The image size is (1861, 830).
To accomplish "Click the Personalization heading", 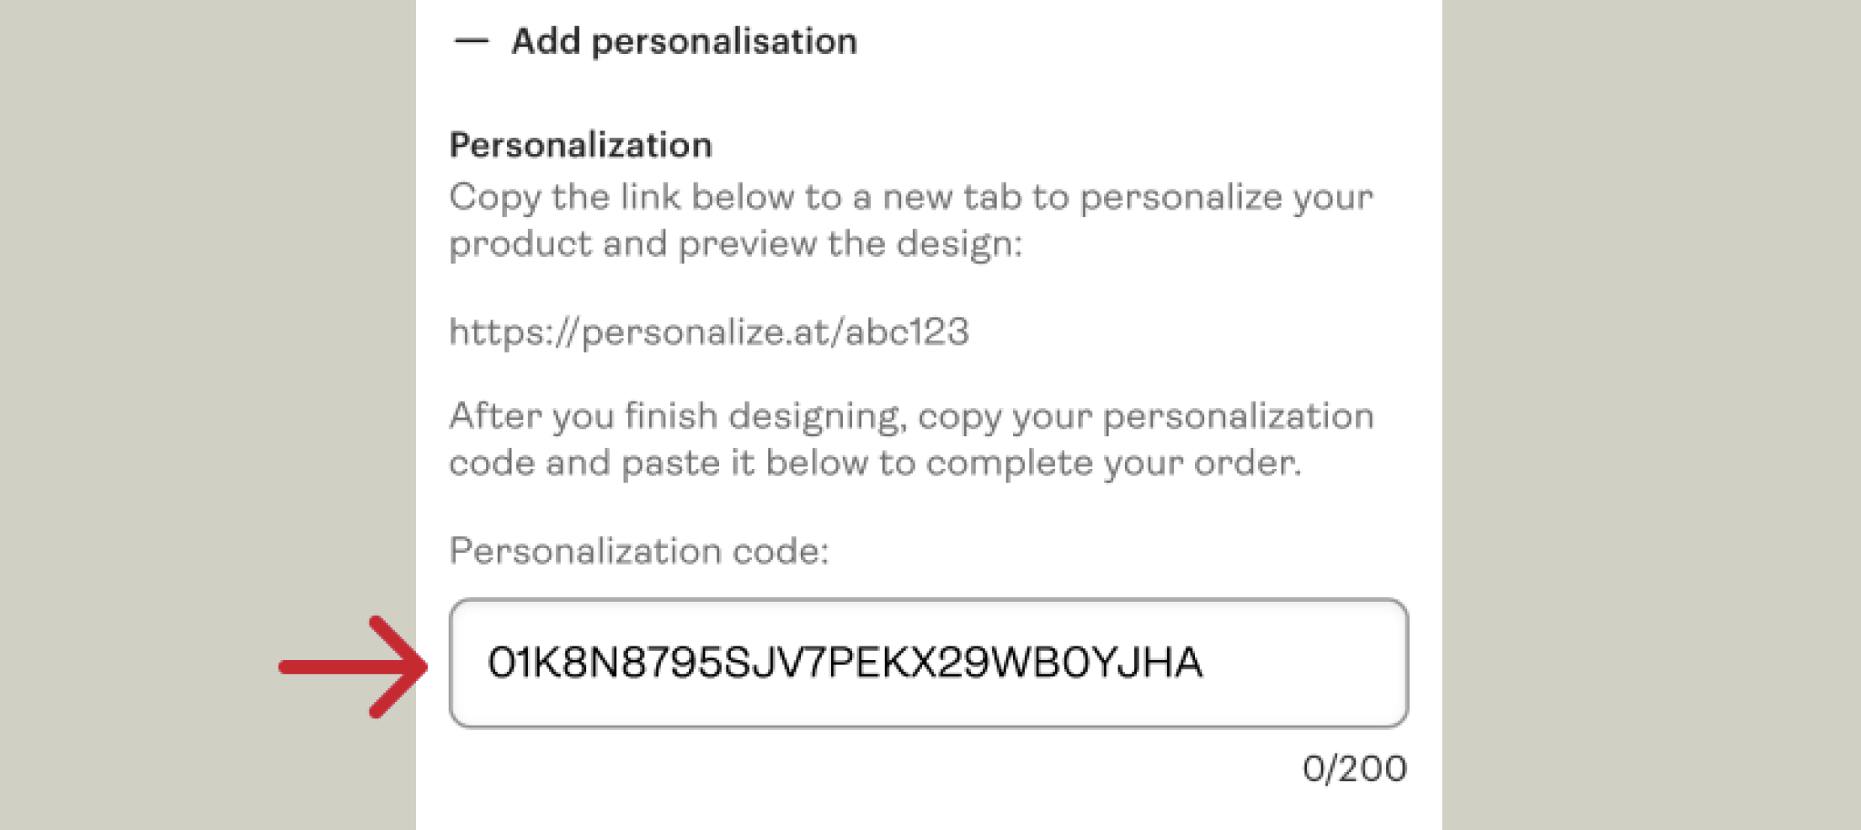I will (x=579, y=143).
